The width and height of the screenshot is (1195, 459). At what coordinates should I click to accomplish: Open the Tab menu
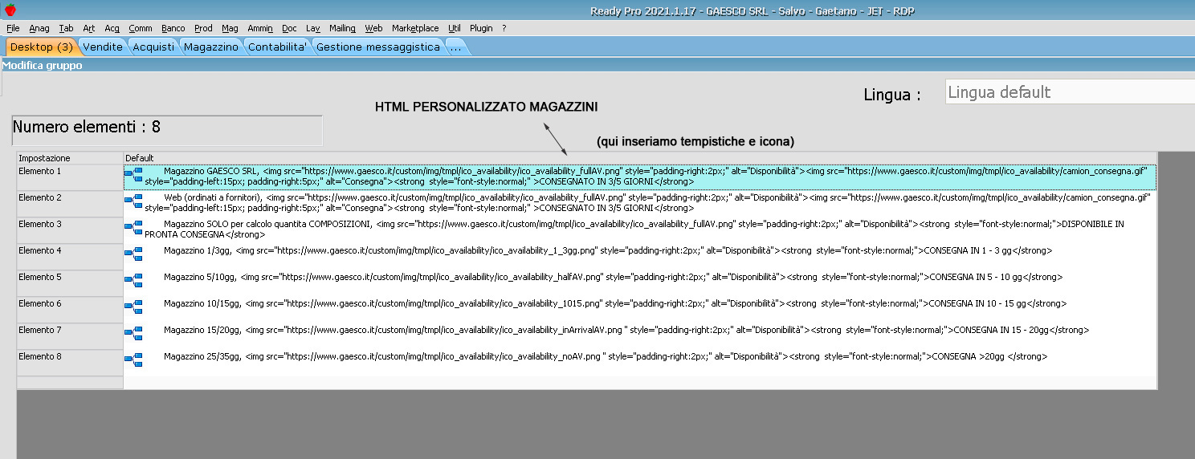pyautogui.click(x=66, y=28)
